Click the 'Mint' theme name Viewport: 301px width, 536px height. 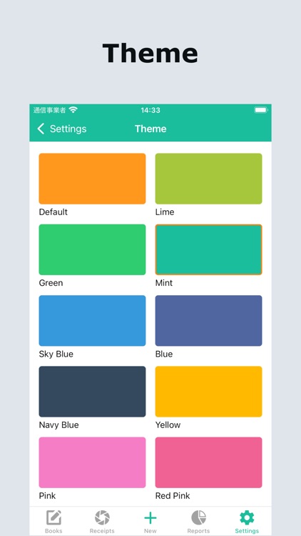click(164, 283)
